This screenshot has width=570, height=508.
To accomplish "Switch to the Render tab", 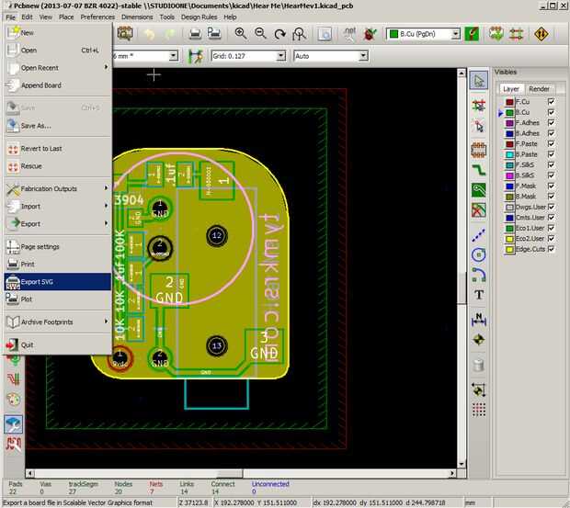I will pos(540,88).
